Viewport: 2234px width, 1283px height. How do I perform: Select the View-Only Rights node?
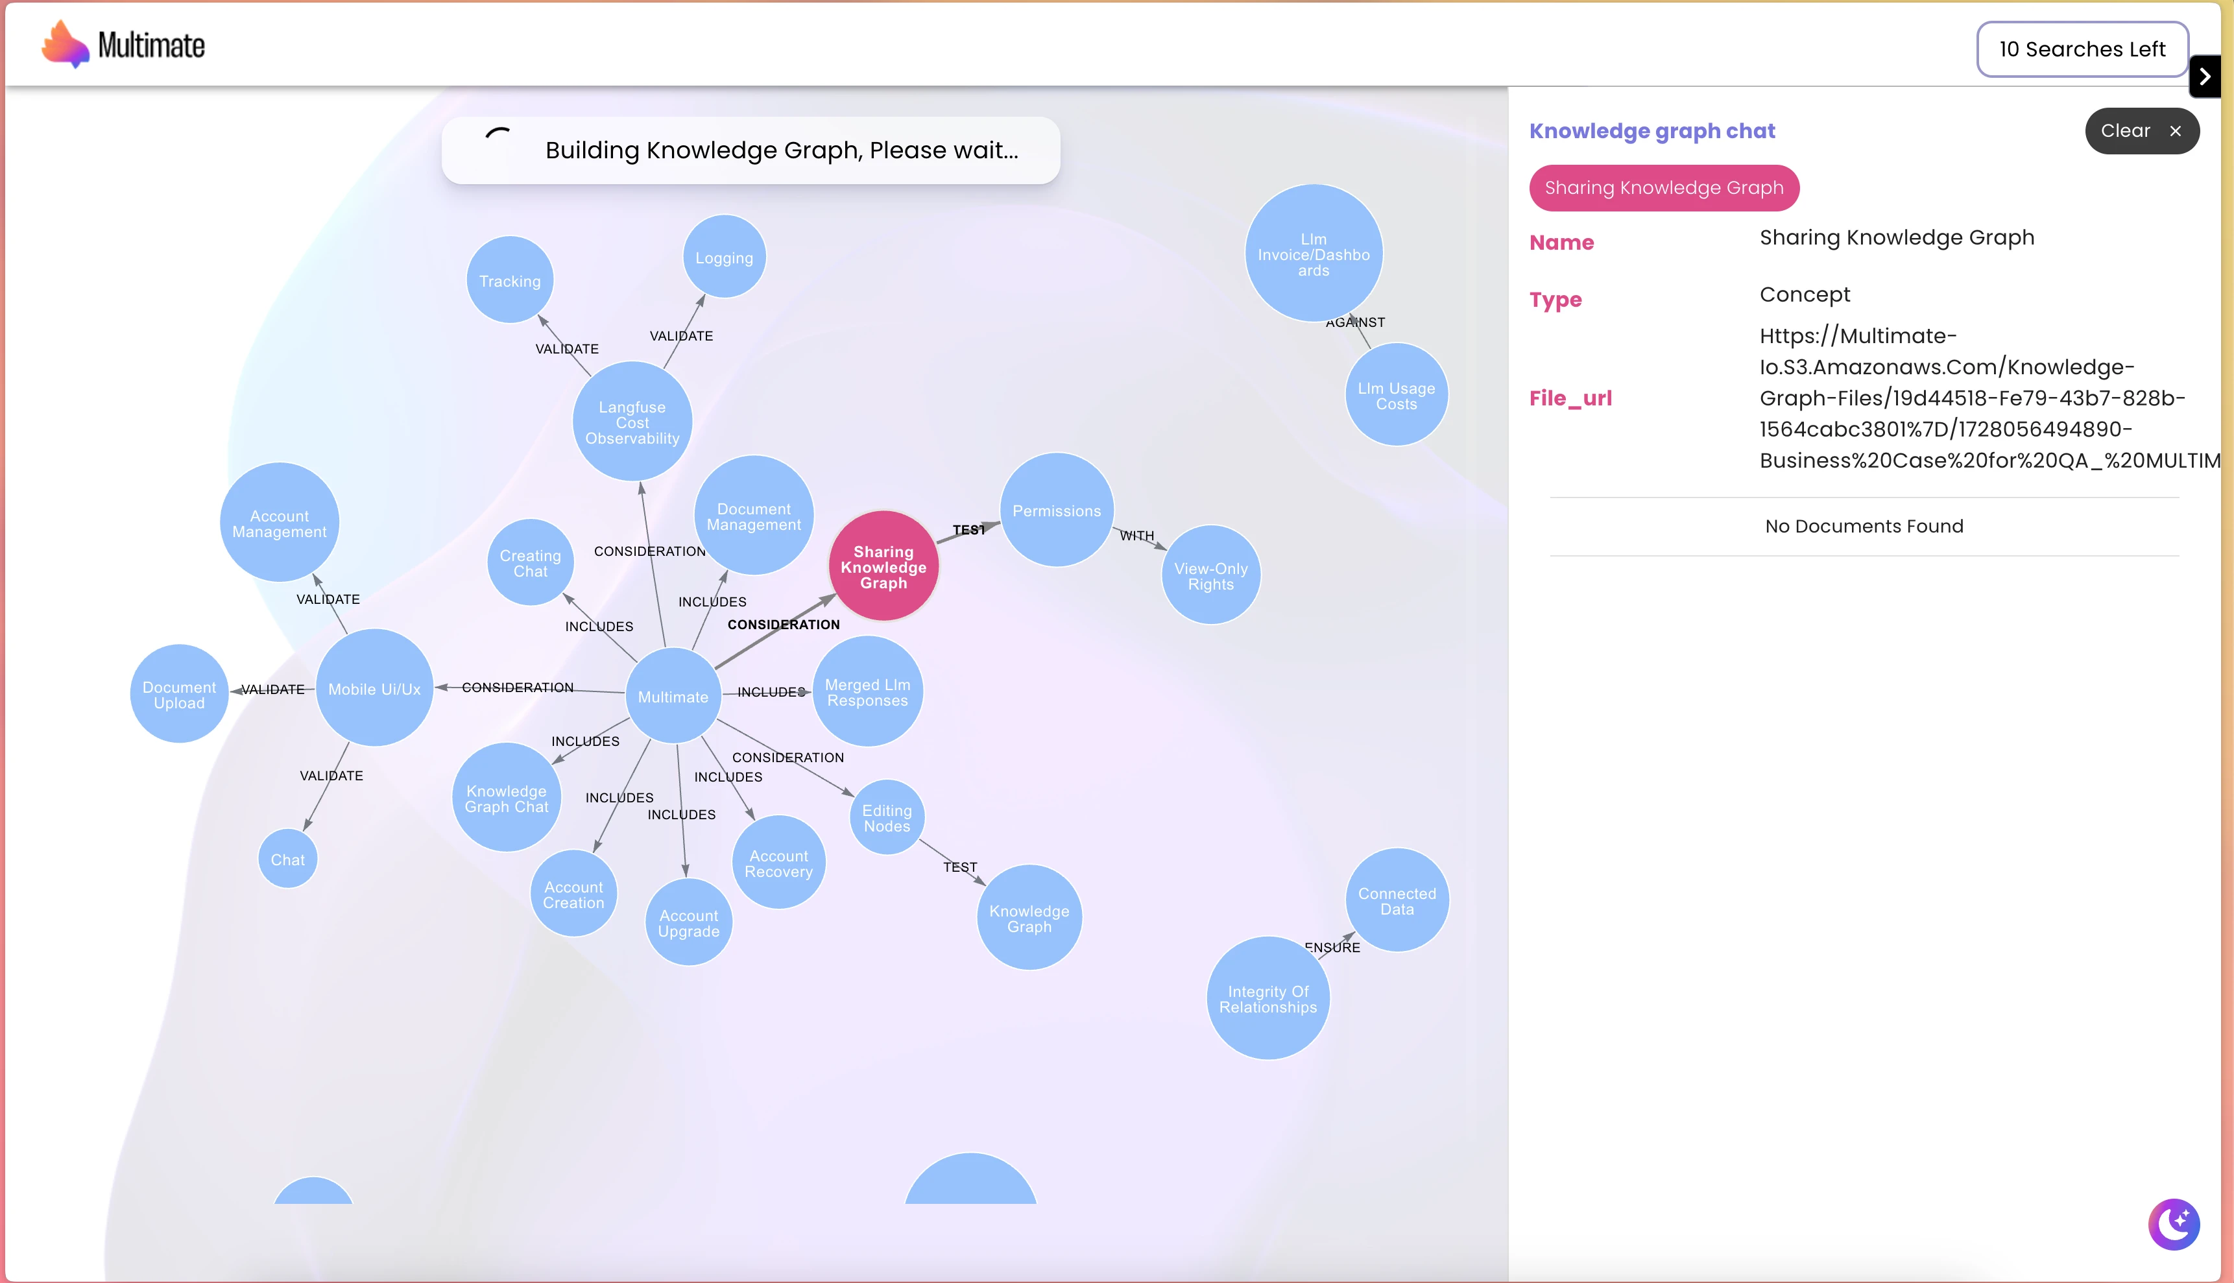[x=1211, y=575]
